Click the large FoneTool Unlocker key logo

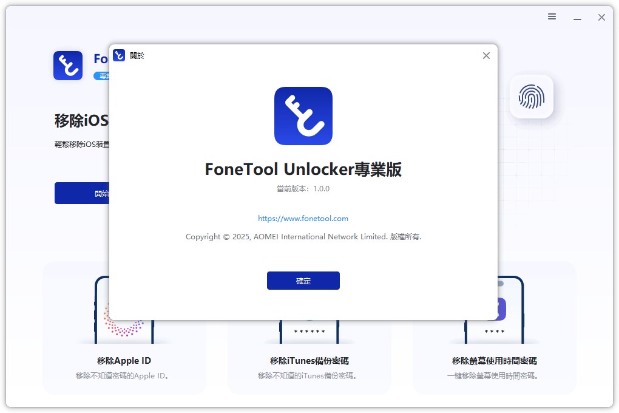(x=303, y=116)
